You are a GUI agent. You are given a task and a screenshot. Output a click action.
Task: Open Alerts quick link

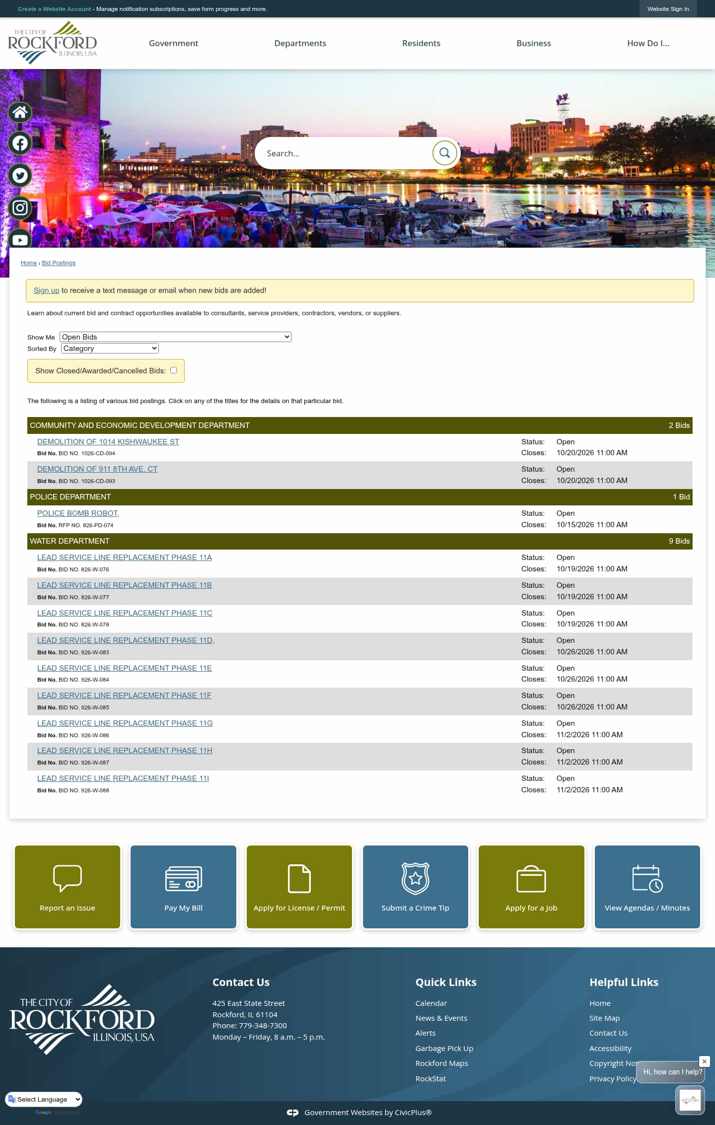pos(426,1033)
